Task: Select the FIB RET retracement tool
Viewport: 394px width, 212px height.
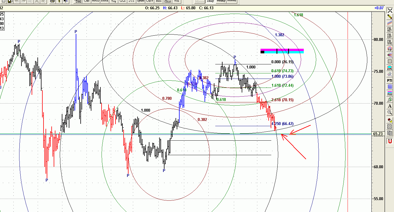Action: click(x=389, y=29)
